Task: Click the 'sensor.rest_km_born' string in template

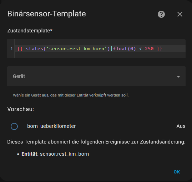Action: click(x=76, y=49)
